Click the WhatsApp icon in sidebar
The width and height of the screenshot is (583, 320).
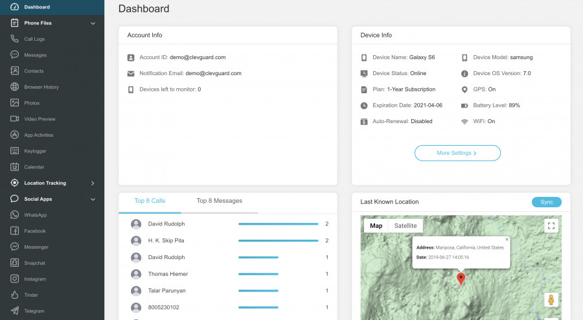[14, 215]
